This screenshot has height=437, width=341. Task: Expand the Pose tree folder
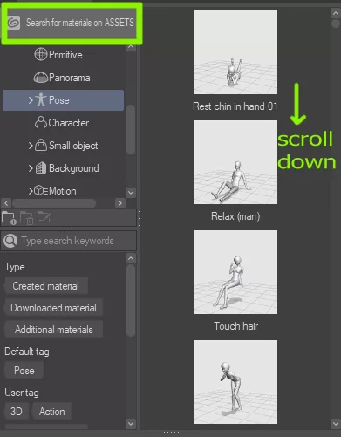tap(31, 100)
